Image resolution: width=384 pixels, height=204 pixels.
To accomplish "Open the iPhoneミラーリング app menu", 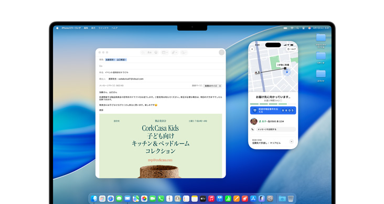I will tap(71, 28).
